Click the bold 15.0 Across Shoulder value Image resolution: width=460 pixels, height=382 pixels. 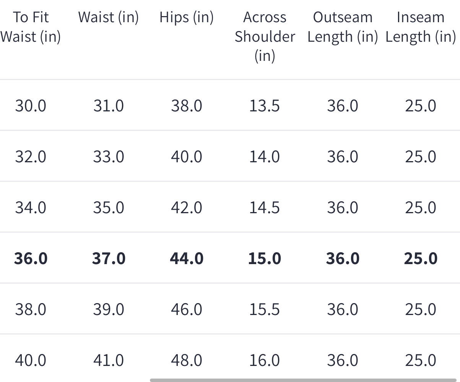265,258
